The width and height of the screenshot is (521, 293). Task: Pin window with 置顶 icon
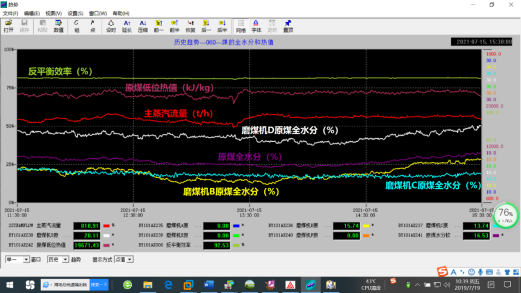[x=288, y=26]
